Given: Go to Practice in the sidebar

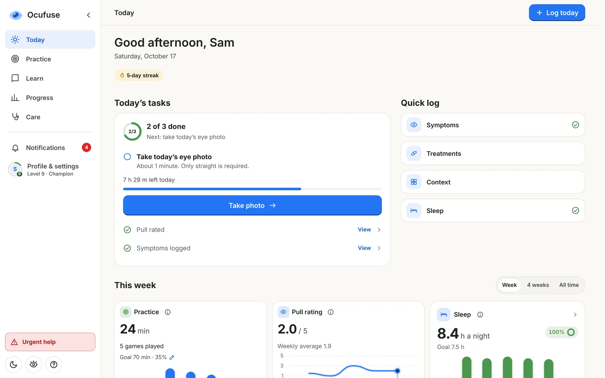Looking at the screenshot, I should 50,59.
